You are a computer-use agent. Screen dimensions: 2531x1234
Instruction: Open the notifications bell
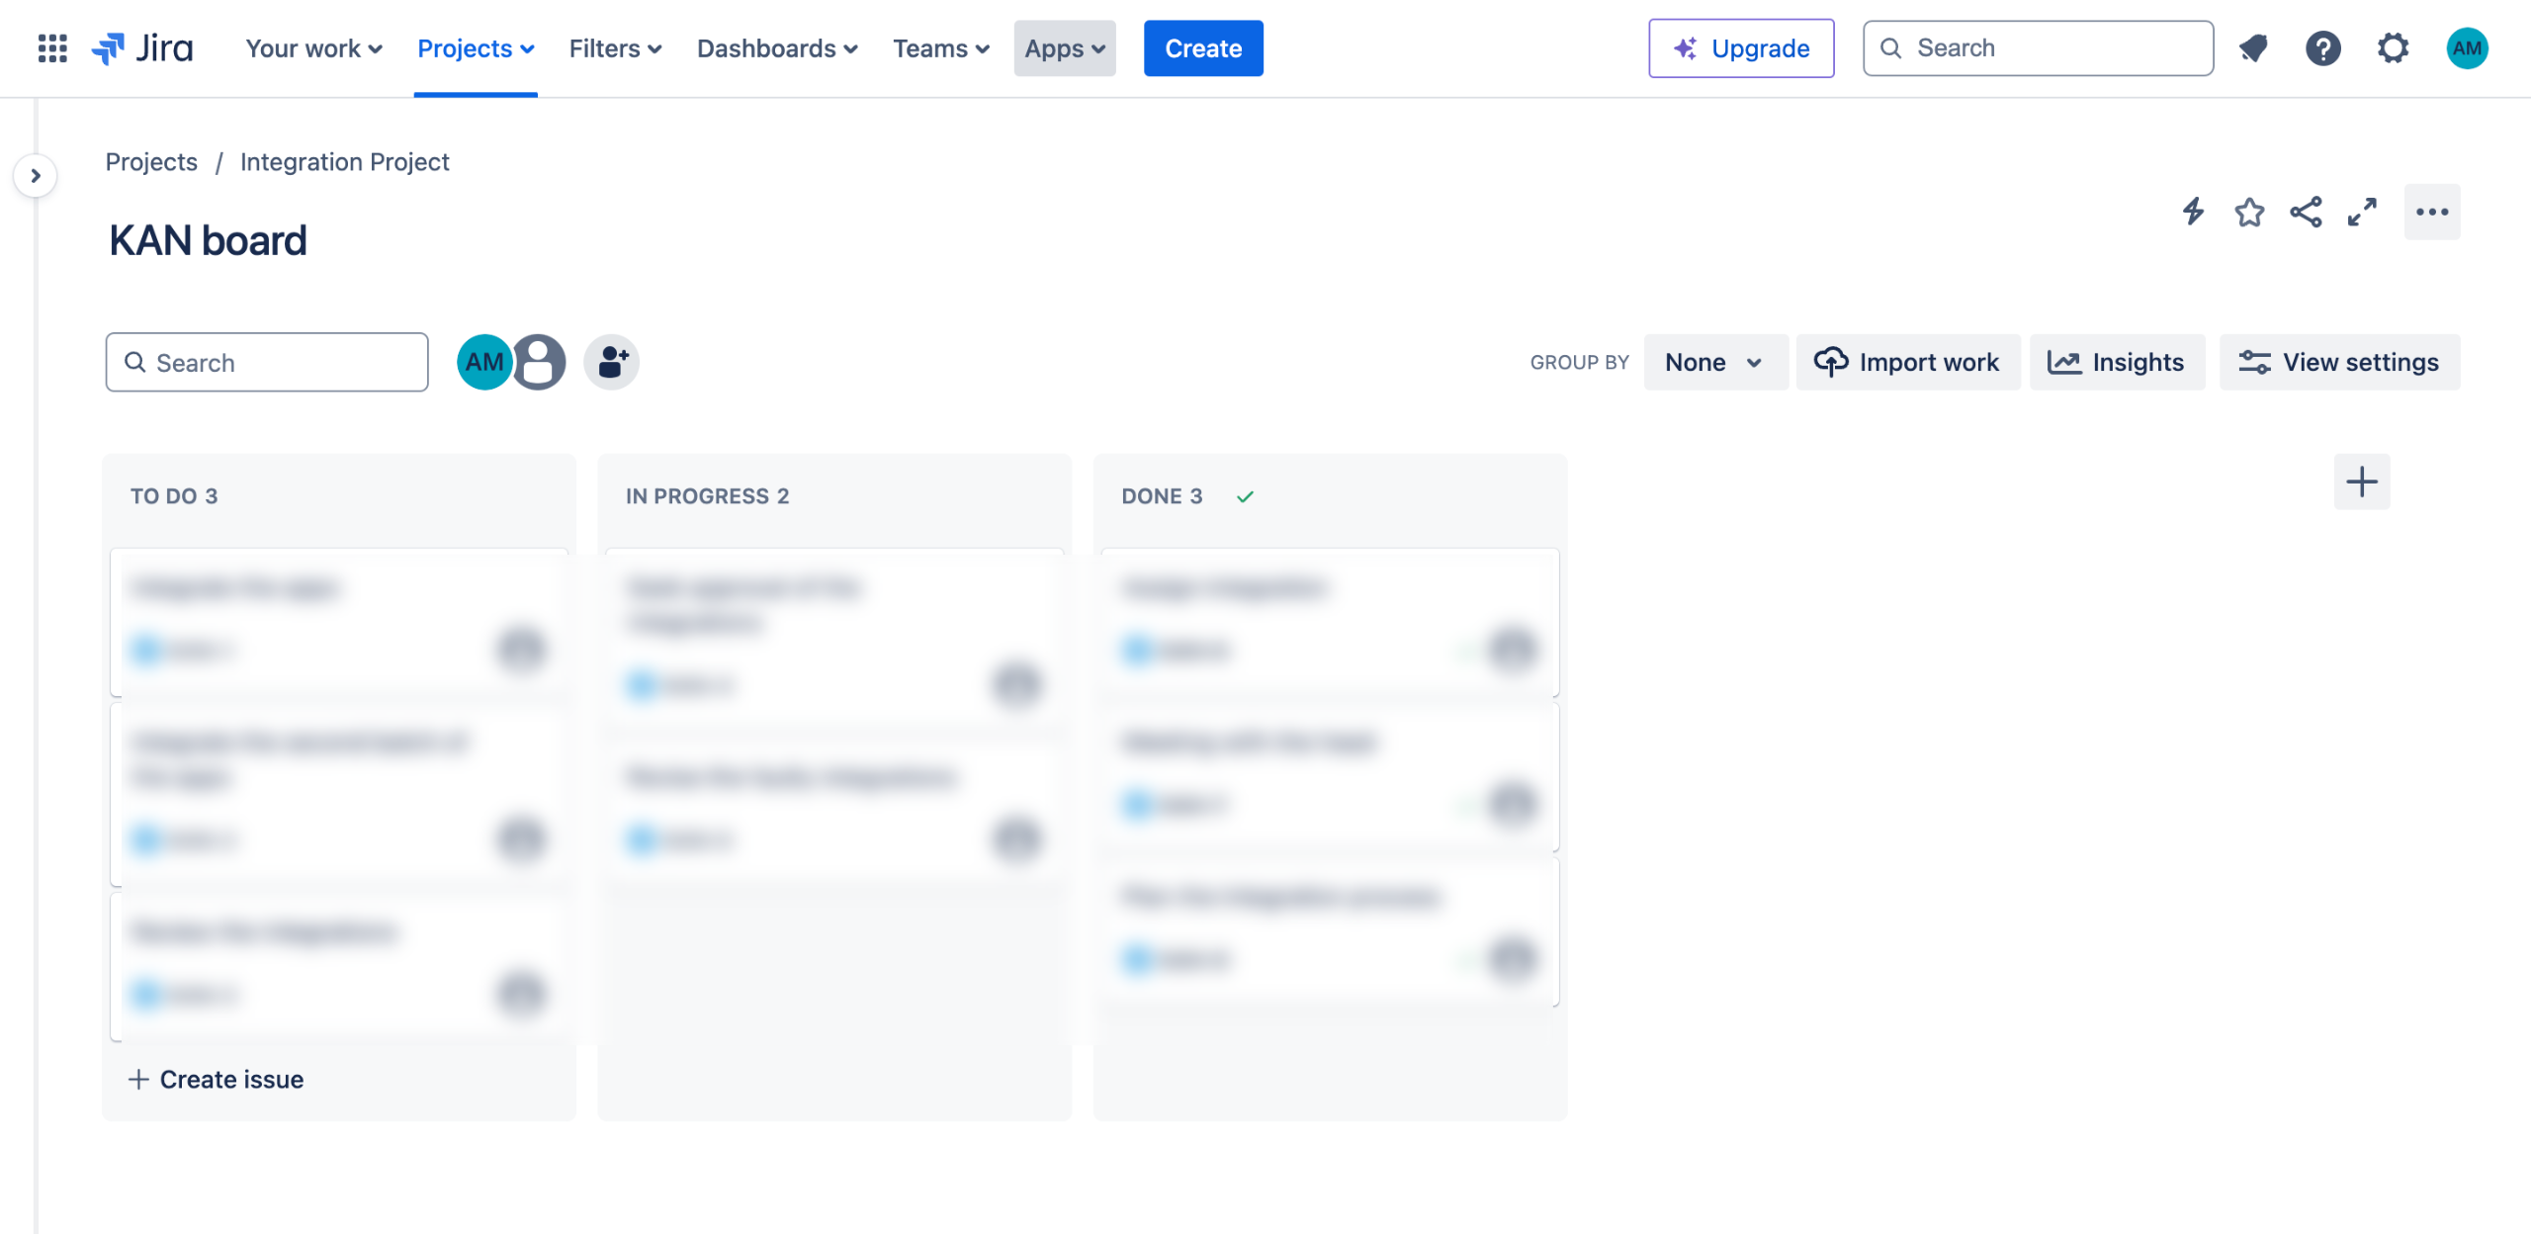point(2253,47)
